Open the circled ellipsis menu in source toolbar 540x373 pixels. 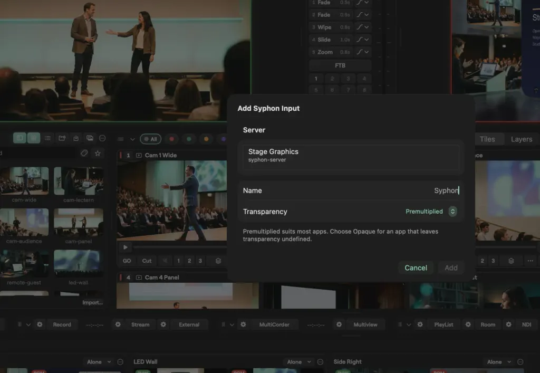(x=102, y=138)
